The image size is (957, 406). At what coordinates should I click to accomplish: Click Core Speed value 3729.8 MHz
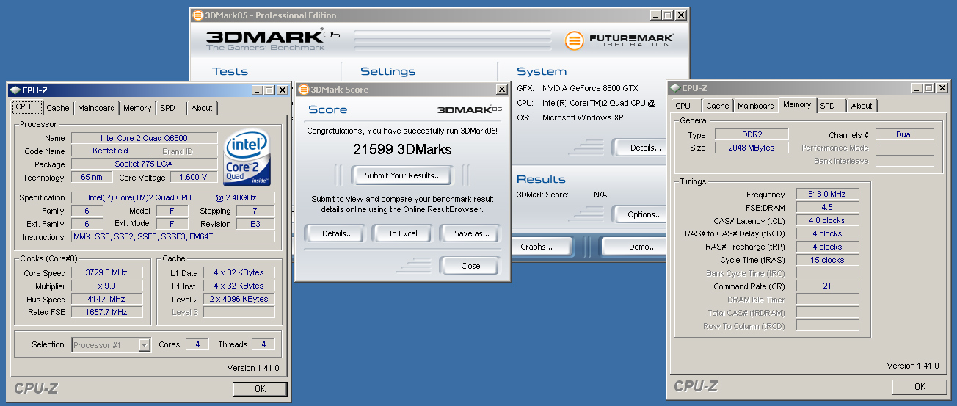coord(107,273)
